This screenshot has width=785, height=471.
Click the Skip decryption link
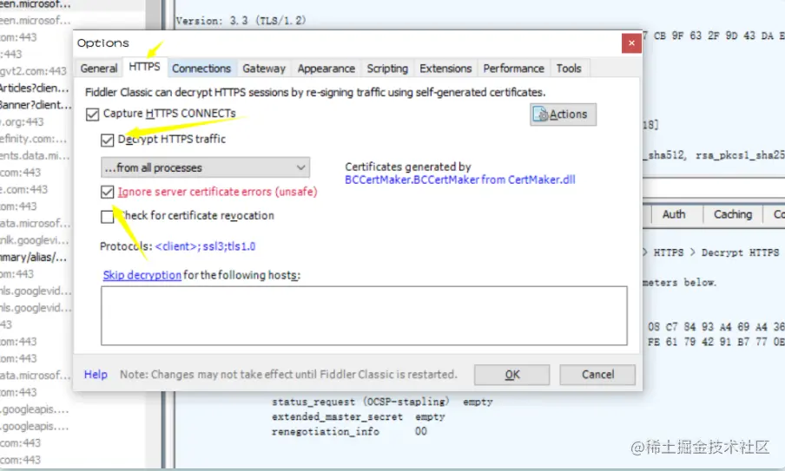click(142, 275)
